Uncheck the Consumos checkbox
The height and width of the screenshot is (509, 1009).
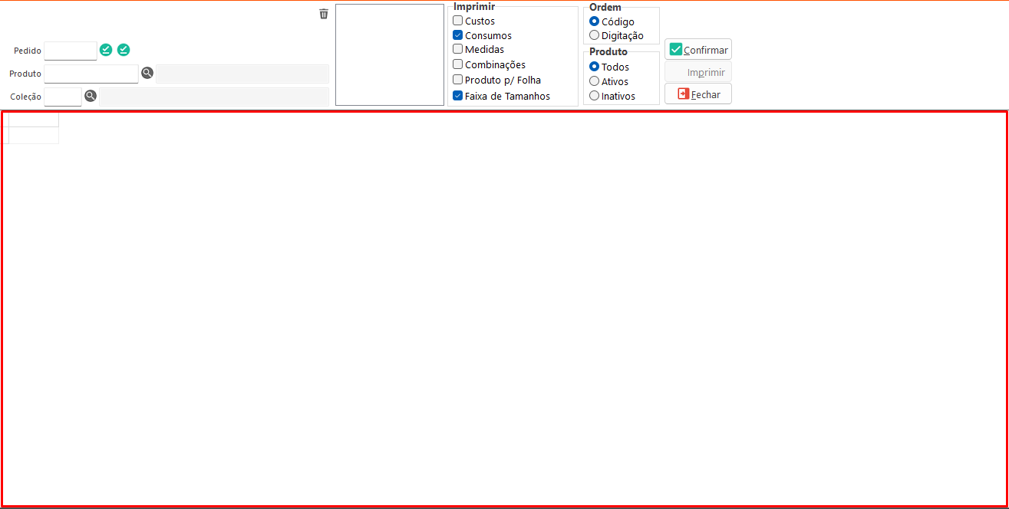pyautogui.click(x=458, y=35)
